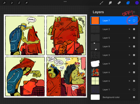140x104 pixels.
Task: Open the Adjustments magic wand menu
Action: coord(12,3)
